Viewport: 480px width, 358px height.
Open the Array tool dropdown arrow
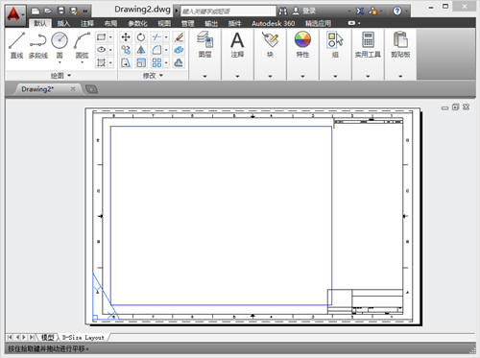166,62
